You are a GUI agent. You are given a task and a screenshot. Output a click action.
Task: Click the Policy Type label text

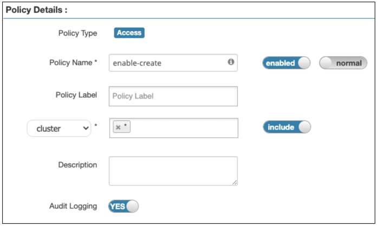tap(77, 33)
